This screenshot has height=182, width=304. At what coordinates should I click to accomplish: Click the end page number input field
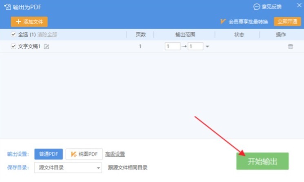tap(195, 47)
